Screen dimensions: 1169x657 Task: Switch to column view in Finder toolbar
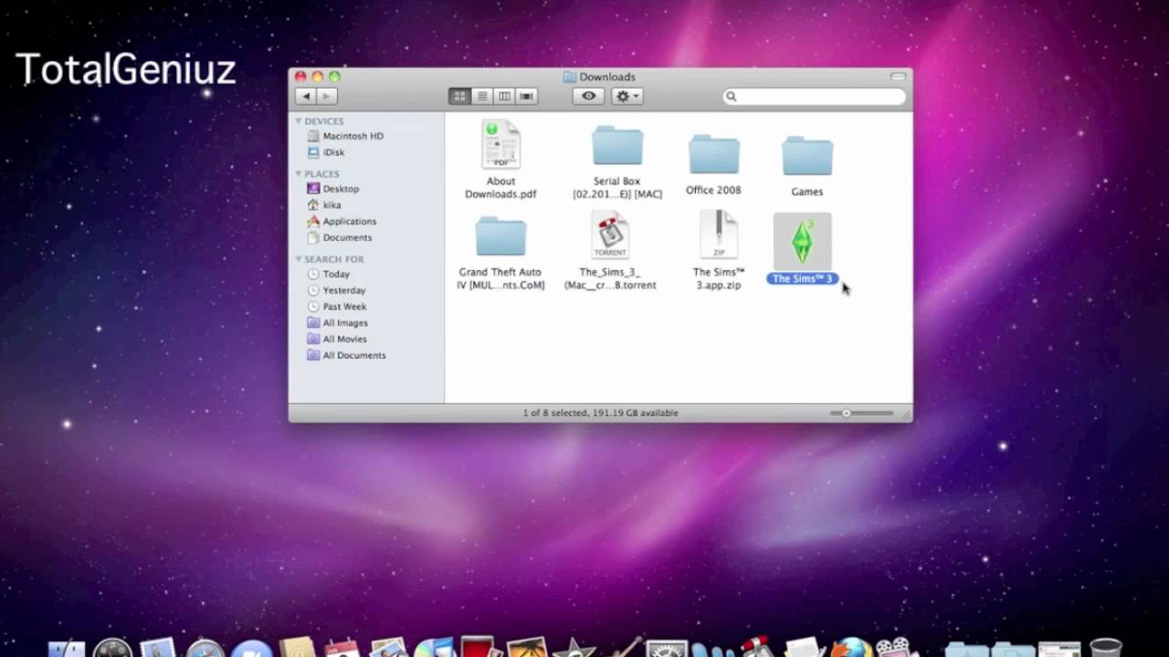(504, 96)
